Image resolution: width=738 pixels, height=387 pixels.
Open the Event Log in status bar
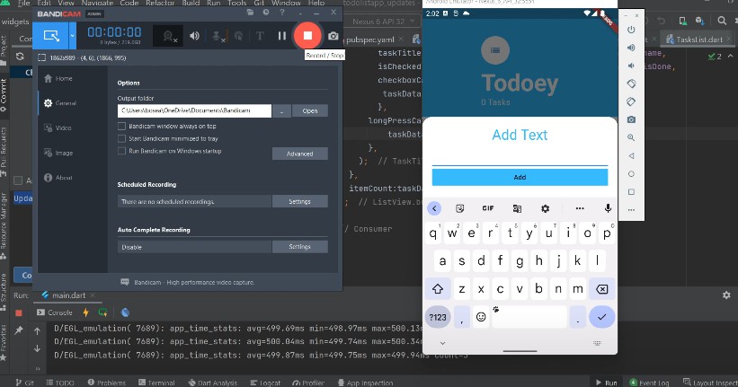[649, 383]
